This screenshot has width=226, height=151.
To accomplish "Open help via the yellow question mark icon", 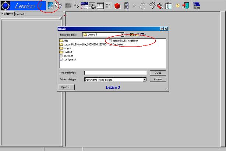I will [x=177, y=6].
